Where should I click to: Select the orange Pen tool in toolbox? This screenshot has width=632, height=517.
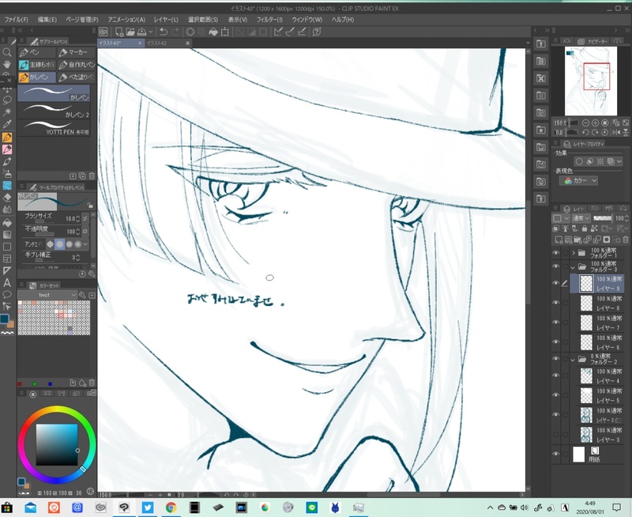tap(7, 138)
